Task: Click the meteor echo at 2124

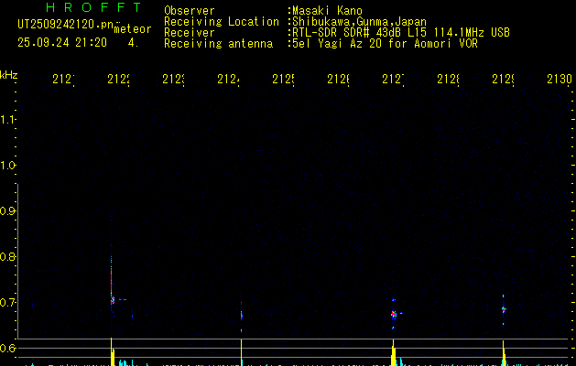Action: coord(242,316)
